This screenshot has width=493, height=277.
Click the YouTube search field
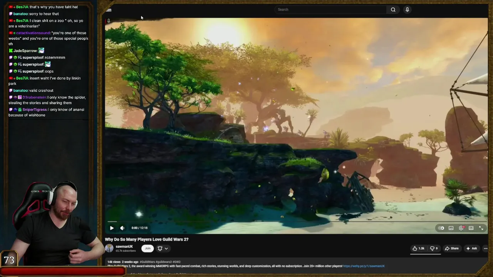(x=330, y=10)
